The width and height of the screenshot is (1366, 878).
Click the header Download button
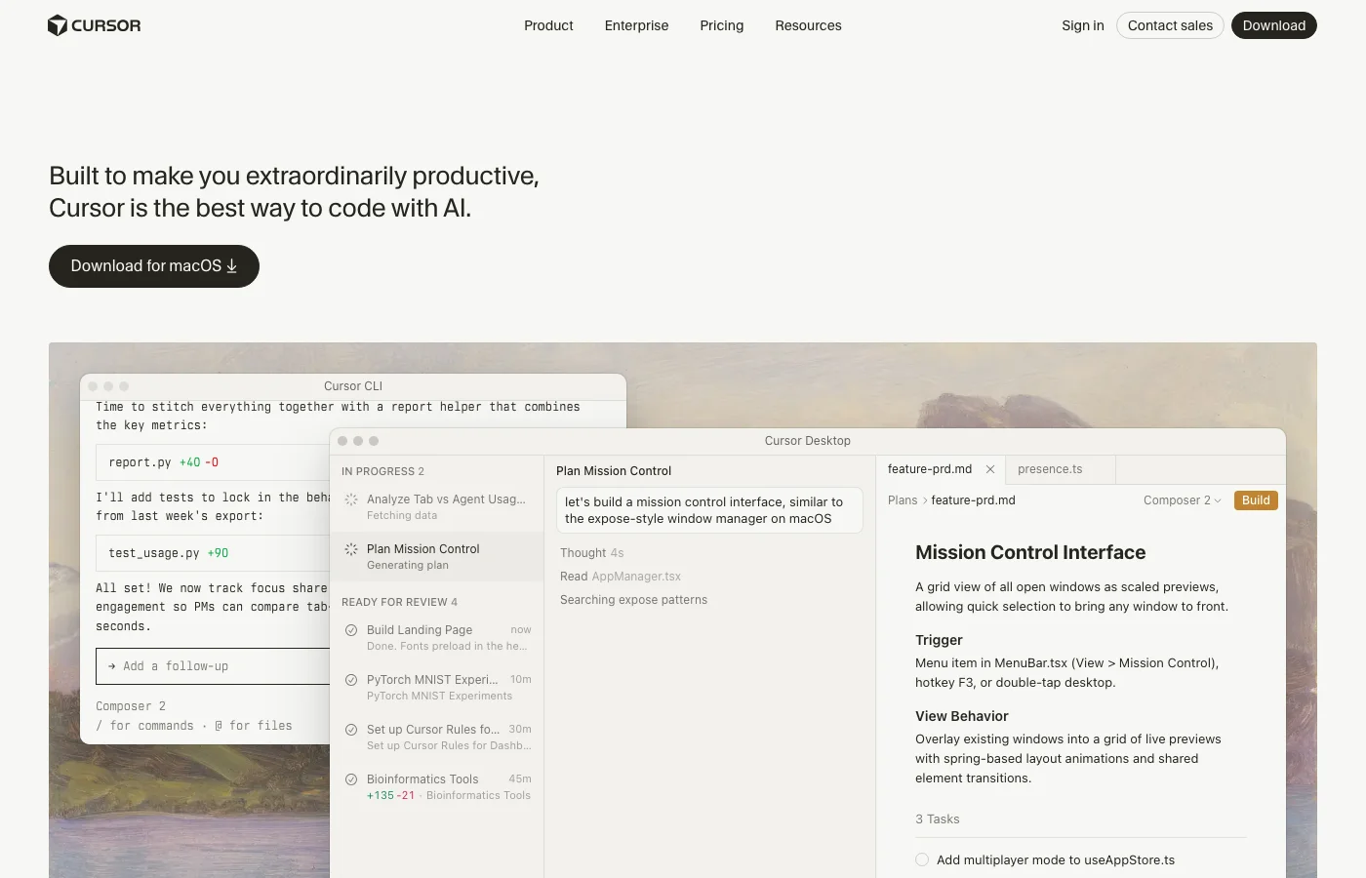tap(1273, 25)
